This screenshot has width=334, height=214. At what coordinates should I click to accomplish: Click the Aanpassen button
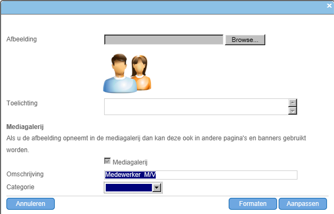(x=303, y=204)
